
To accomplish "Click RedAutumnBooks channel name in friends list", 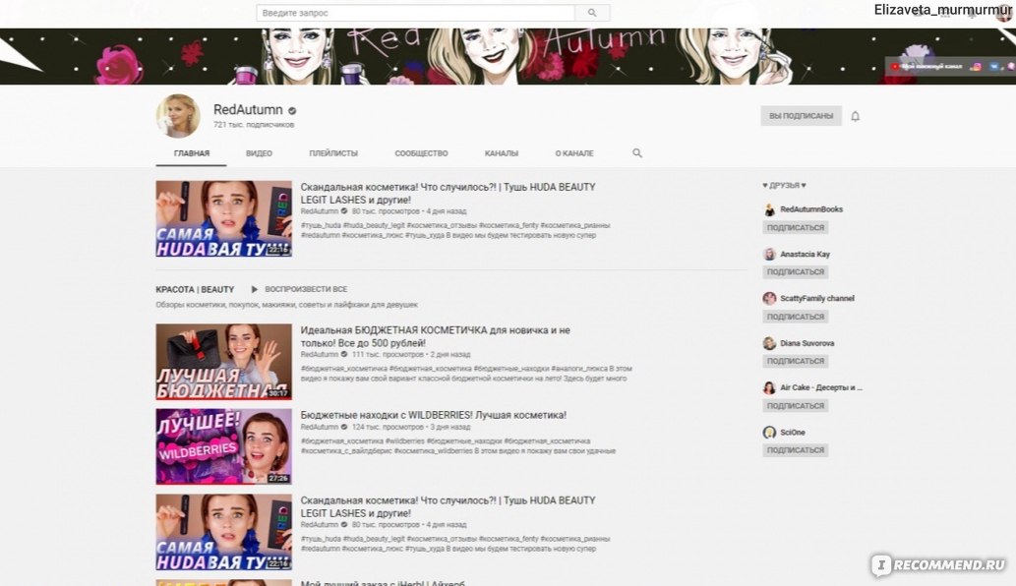I will (811, 209).
